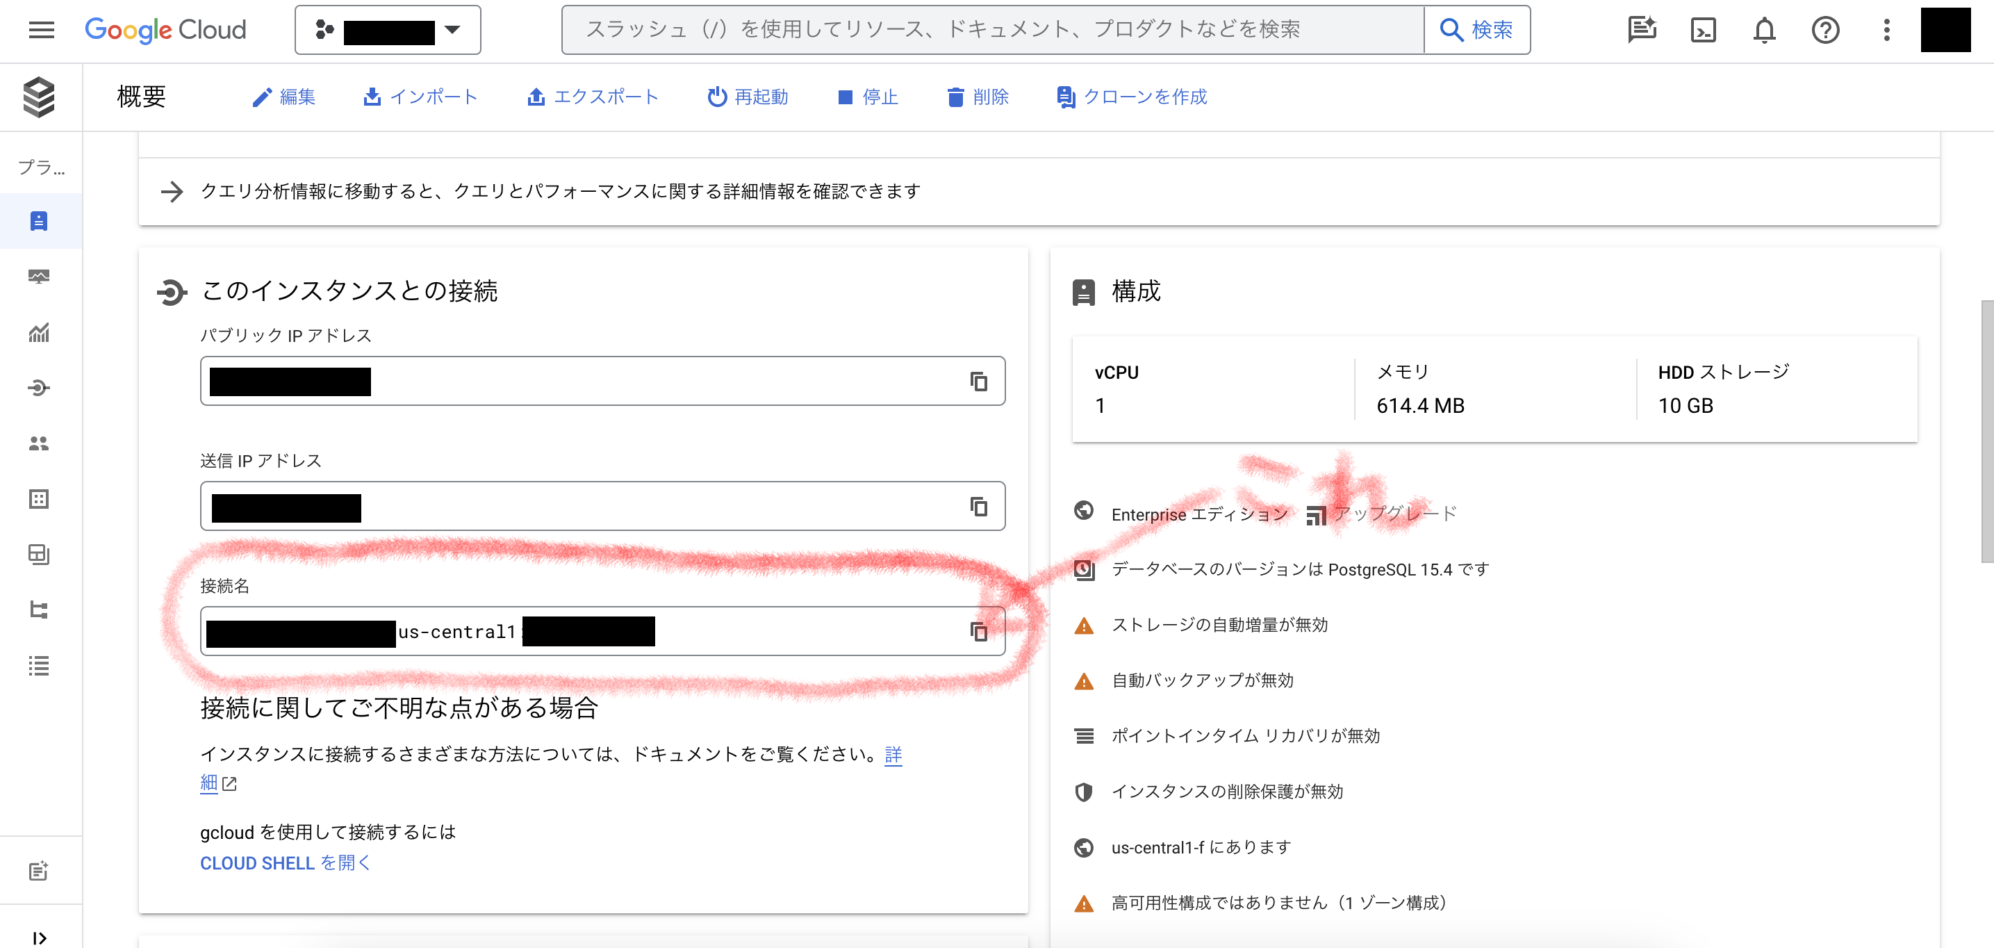Open the navigation hamburger menu
This screenshot has height=948, width=1994.
pos(40,30)
